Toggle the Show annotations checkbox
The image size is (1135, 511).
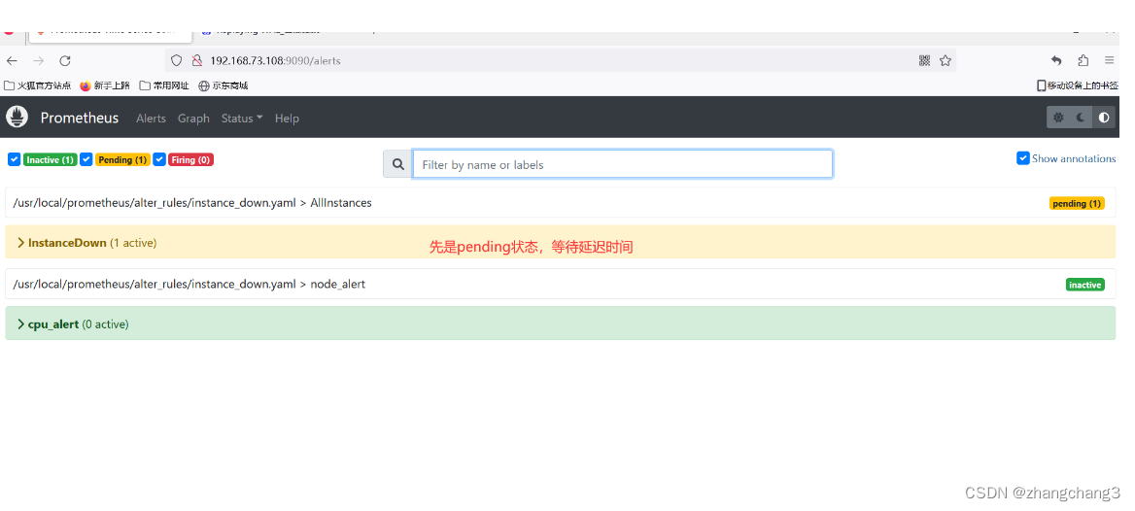pos(1023,157)
